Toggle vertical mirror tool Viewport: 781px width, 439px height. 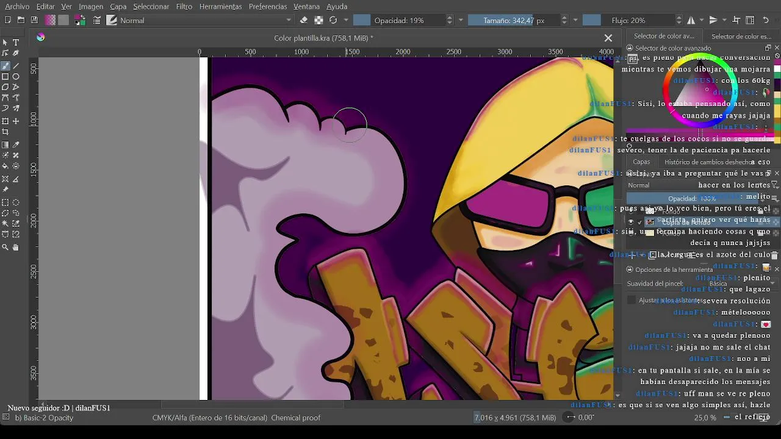[714, 20]
